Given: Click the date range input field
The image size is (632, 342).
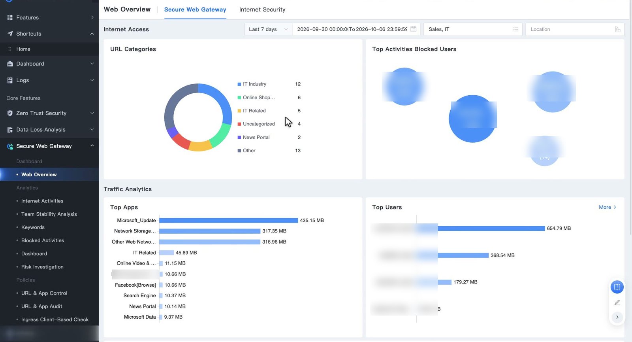Looking at the screenshot, I should point(356,29).
